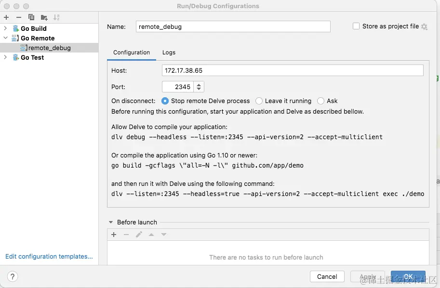This screenshot has height=288, width=440.
Task: Open Edit configuration templates link
Action: [x=49, y=256]
